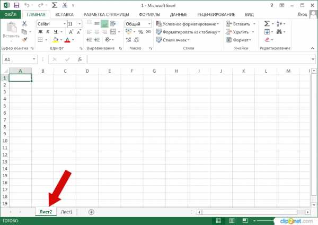318x225 pixels.
Task: Increase decimal places
Action: point(128,40)
